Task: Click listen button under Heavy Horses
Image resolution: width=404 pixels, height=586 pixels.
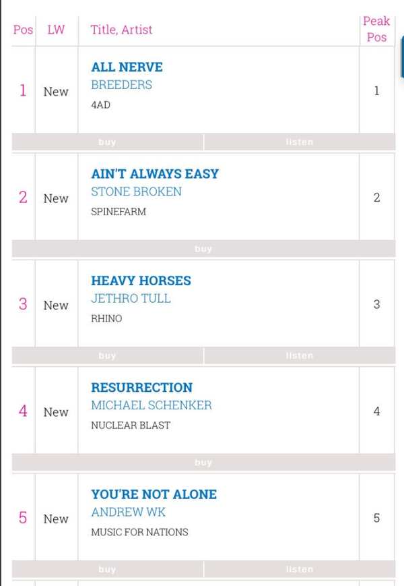Action: coord(300,356)
